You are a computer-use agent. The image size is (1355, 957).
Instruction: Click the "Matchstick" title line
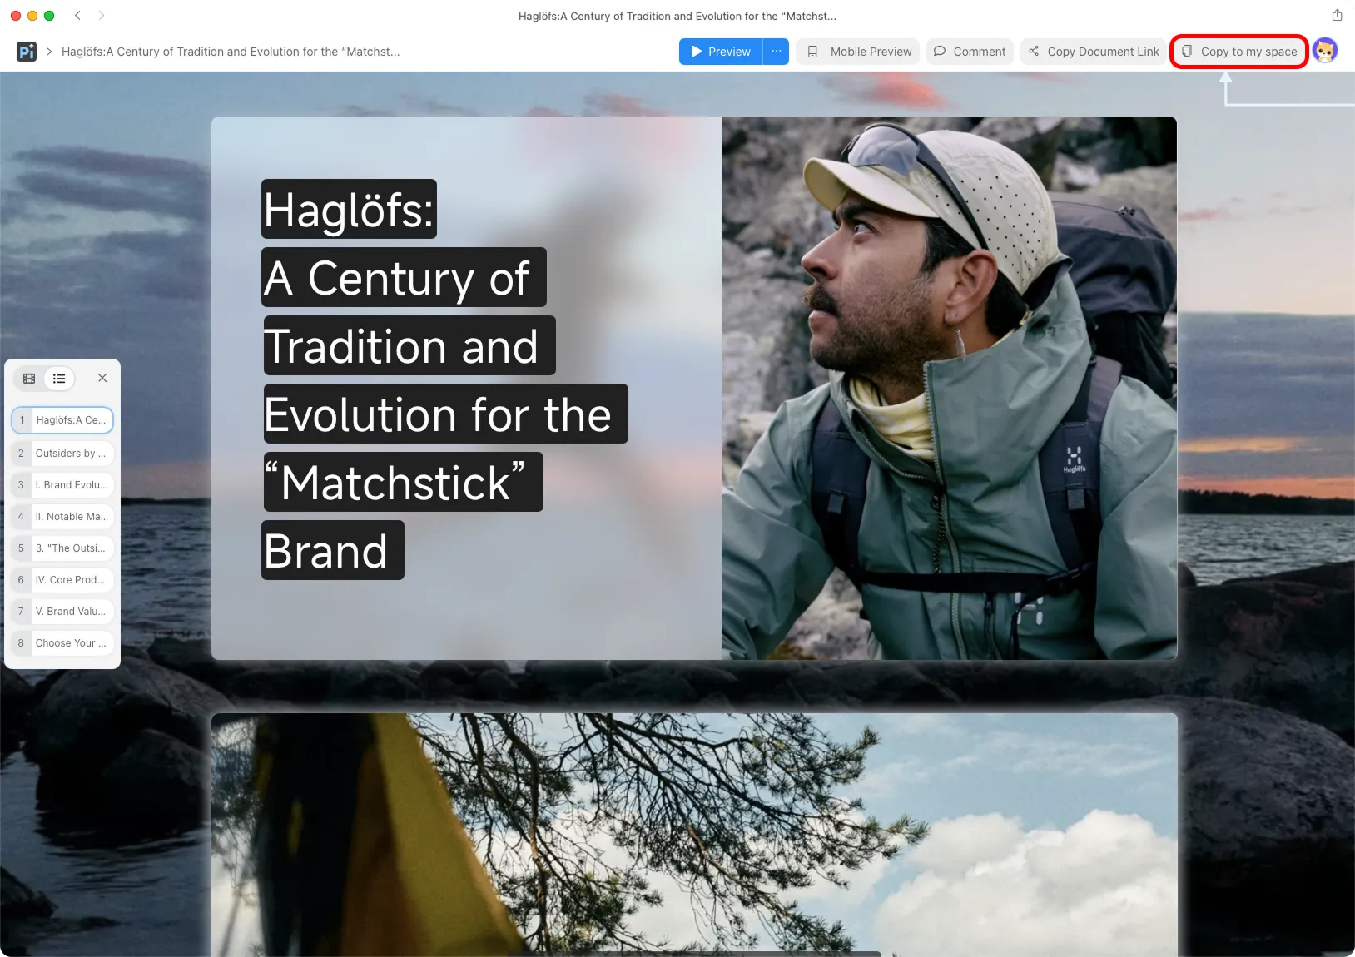coord(403,482)
